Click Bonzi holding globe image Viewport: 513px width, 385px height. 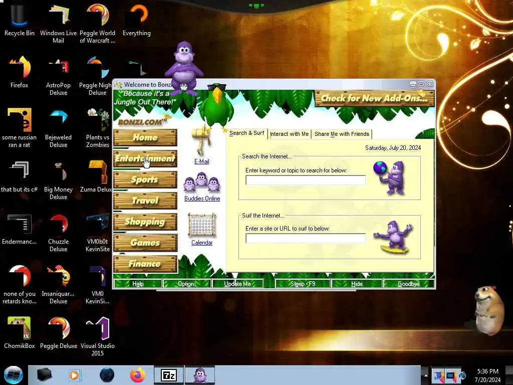point(390,178)
